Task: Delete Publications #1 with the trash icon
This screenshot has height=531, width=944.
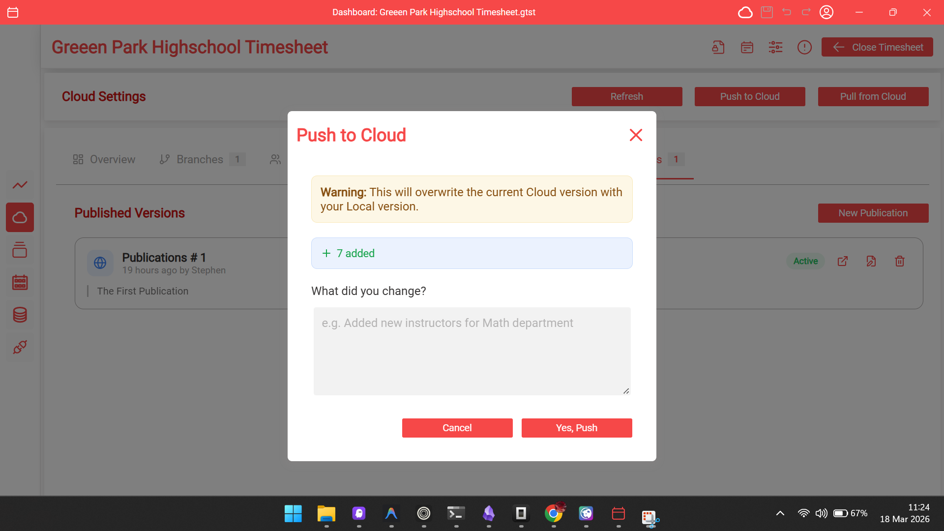Action: [x=899, y=261]
